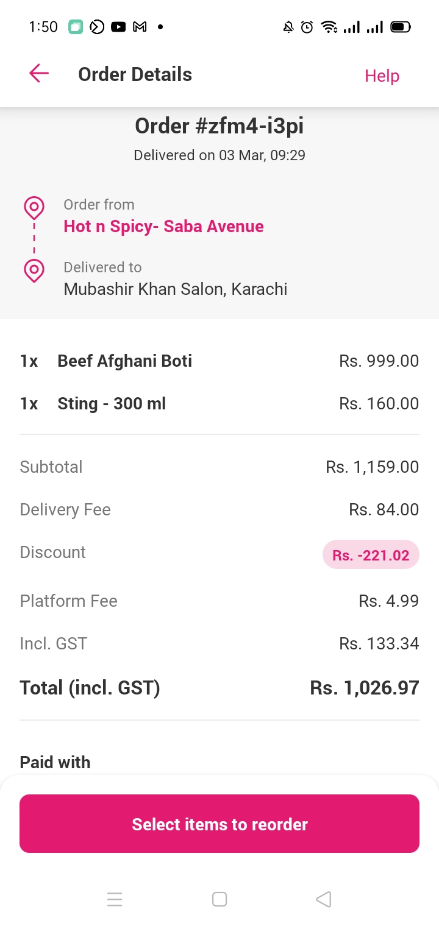The image size is (439, 926).
Task: Tap the Android recent apps menu icon
Action: (115, 899)
